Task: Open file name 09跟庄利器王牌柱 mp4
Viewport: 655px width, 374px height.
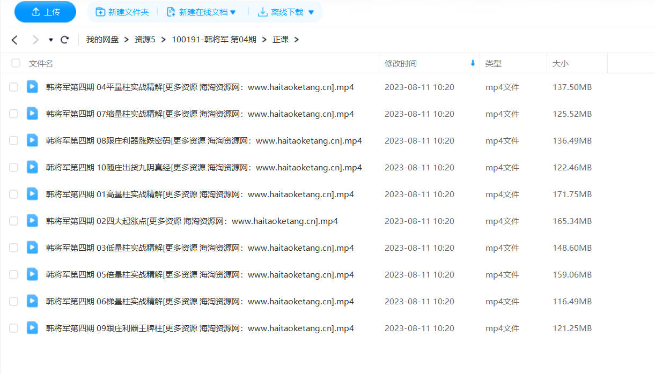Action: point(200,328)
